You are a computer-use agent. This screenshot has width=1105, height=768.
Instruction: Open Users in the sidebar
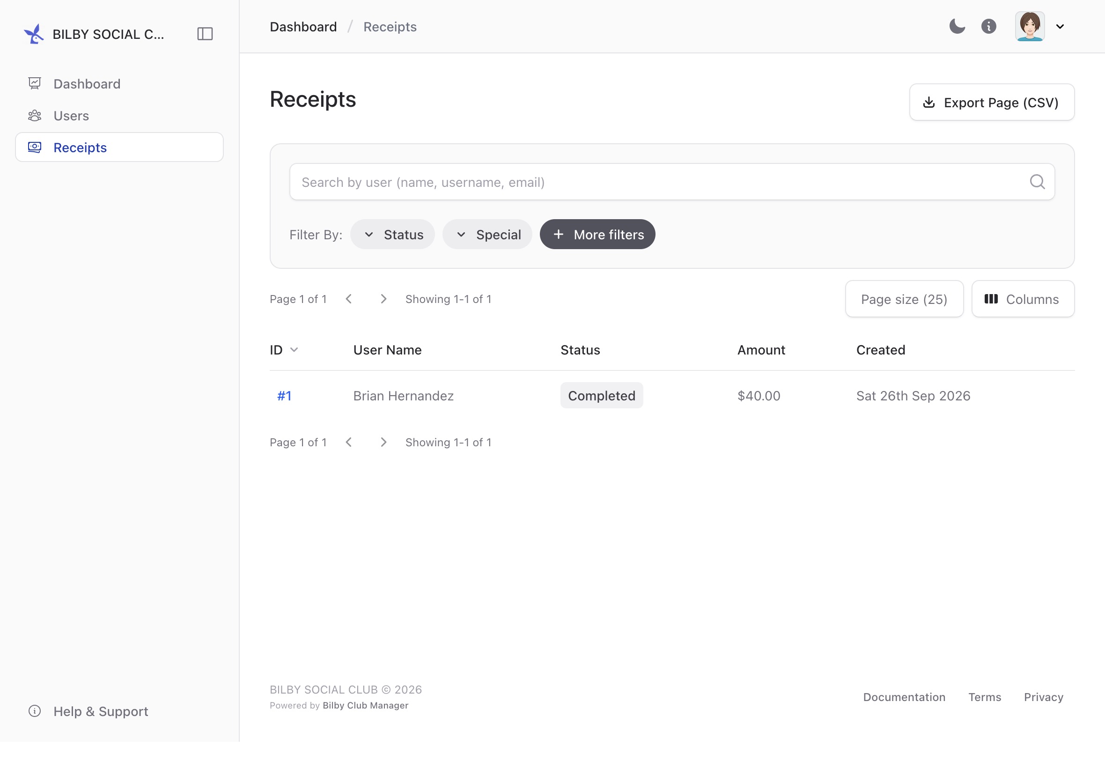click(119, 116)
